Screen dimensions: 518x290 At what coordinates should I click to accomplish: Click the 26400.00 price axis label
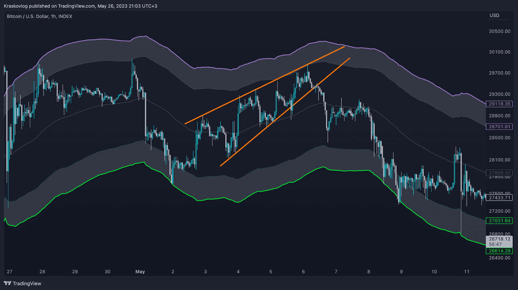pyautogui.click(x=500, y=258)
